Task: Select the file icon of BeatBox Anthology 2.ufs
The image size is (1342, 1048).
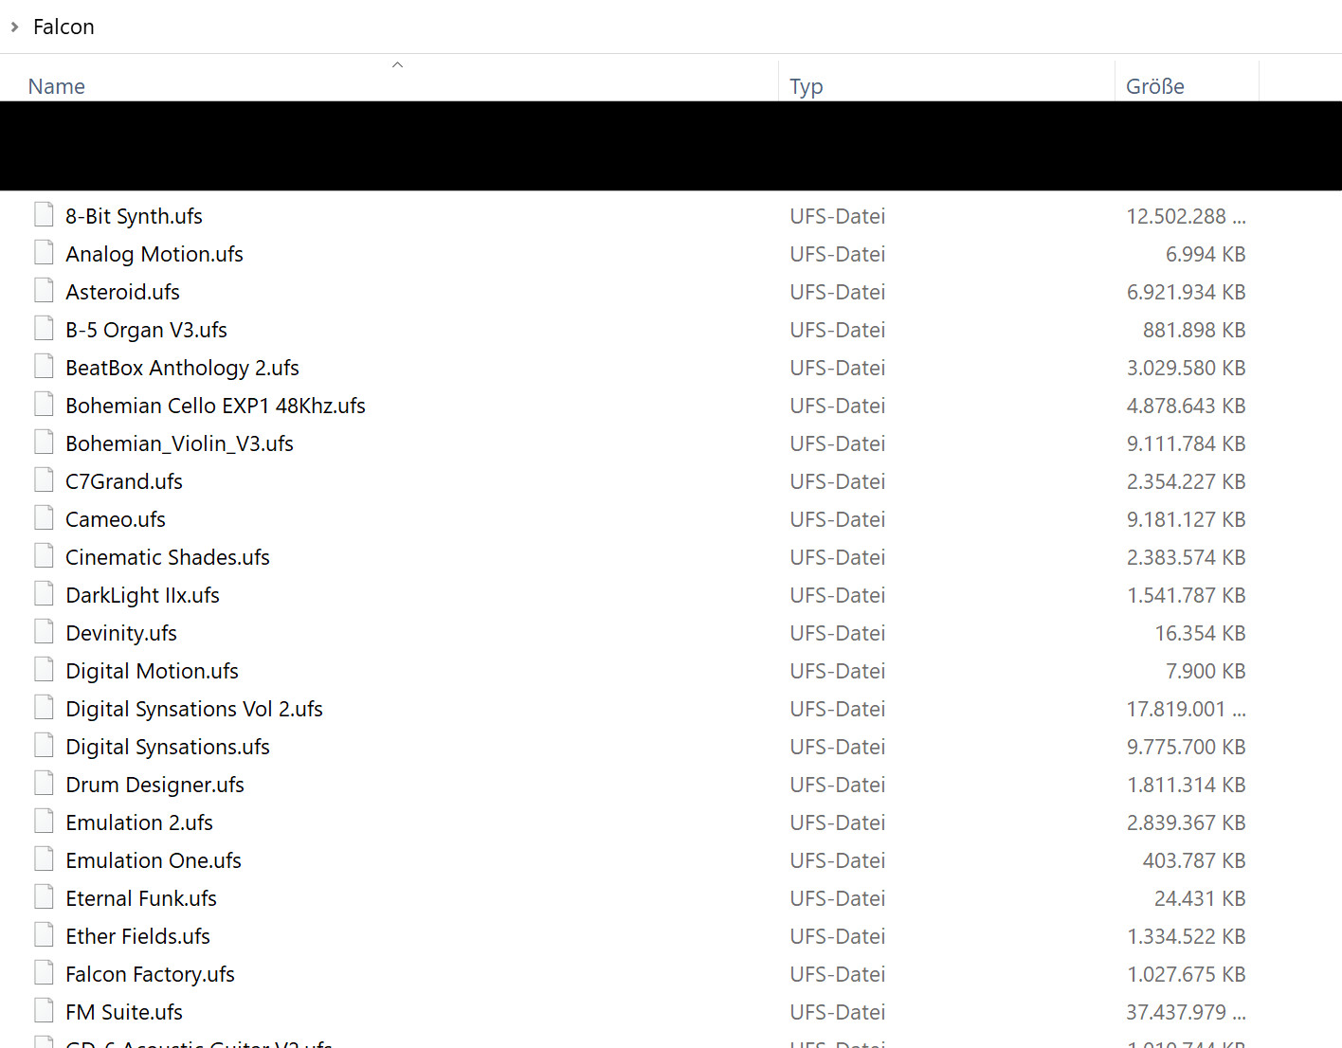Action: [44, 367]
